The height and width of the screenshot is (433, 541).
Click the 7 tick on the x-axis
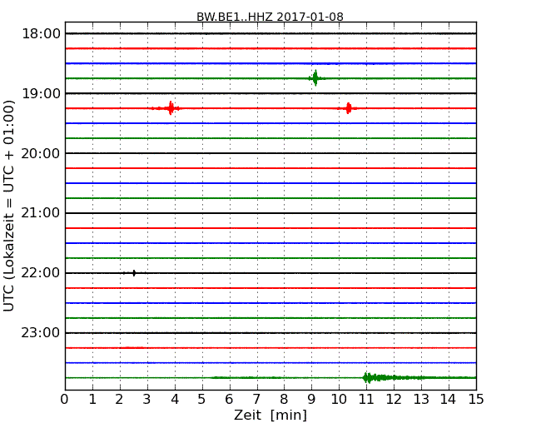tap(256, 400)
